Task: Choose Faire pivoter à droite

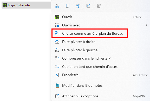Action: click(101, 42)
